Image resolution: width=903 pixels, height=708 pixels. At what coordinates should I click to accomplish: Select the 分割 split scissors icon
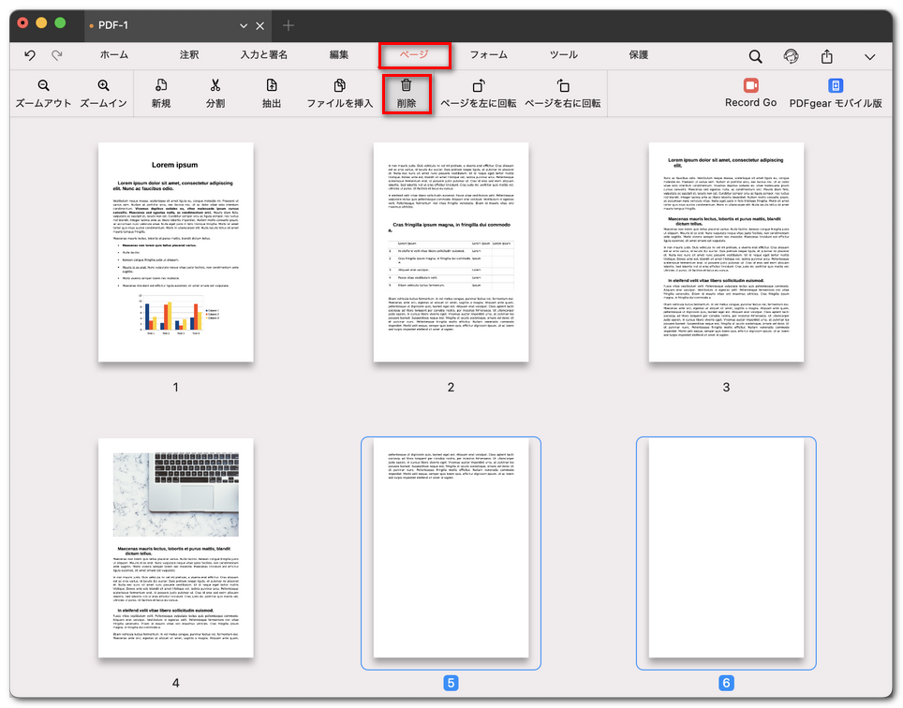pos(215,86)
